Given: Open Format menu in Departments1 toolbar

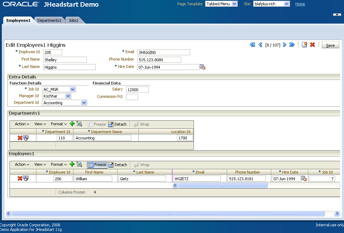Looking at the screenshot, I should pos(59,124).
